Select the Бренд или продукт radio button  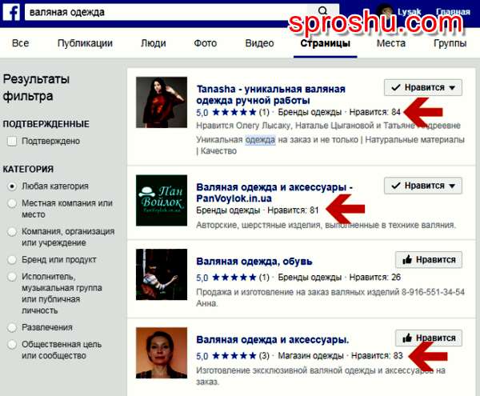pyautogui.click(x=12, y=260)
